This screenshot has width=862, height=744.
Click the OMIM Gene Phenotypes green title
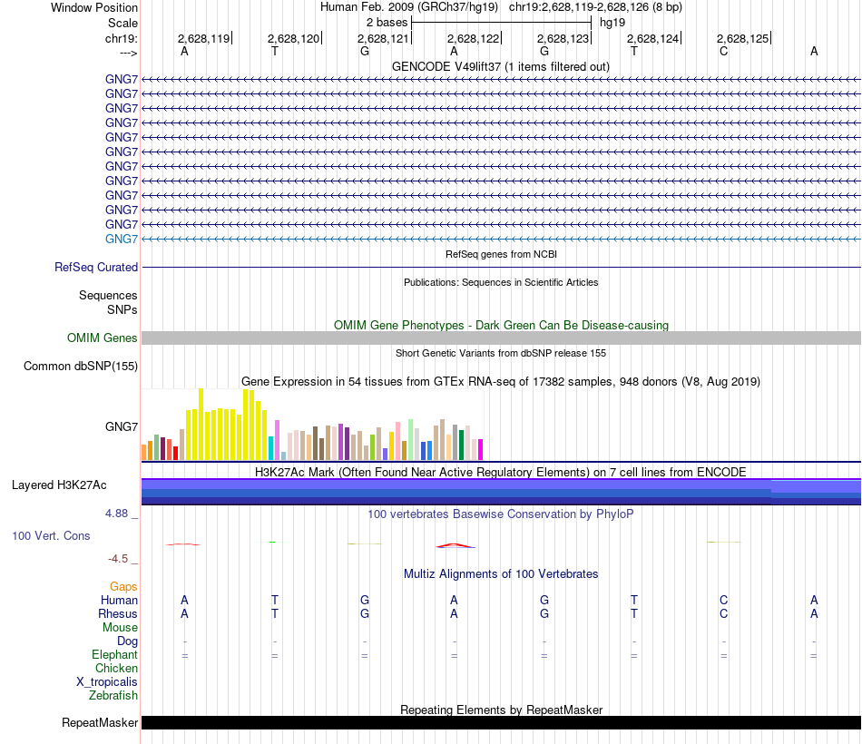(x=501, y=325)
